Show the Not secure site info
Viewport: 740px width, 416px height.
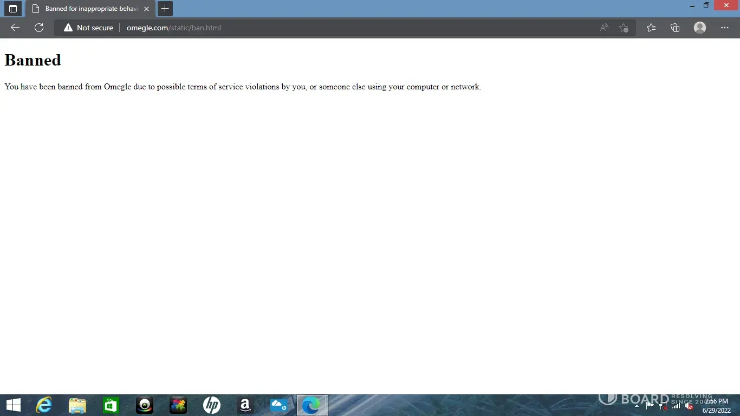[x=88, y=28]
